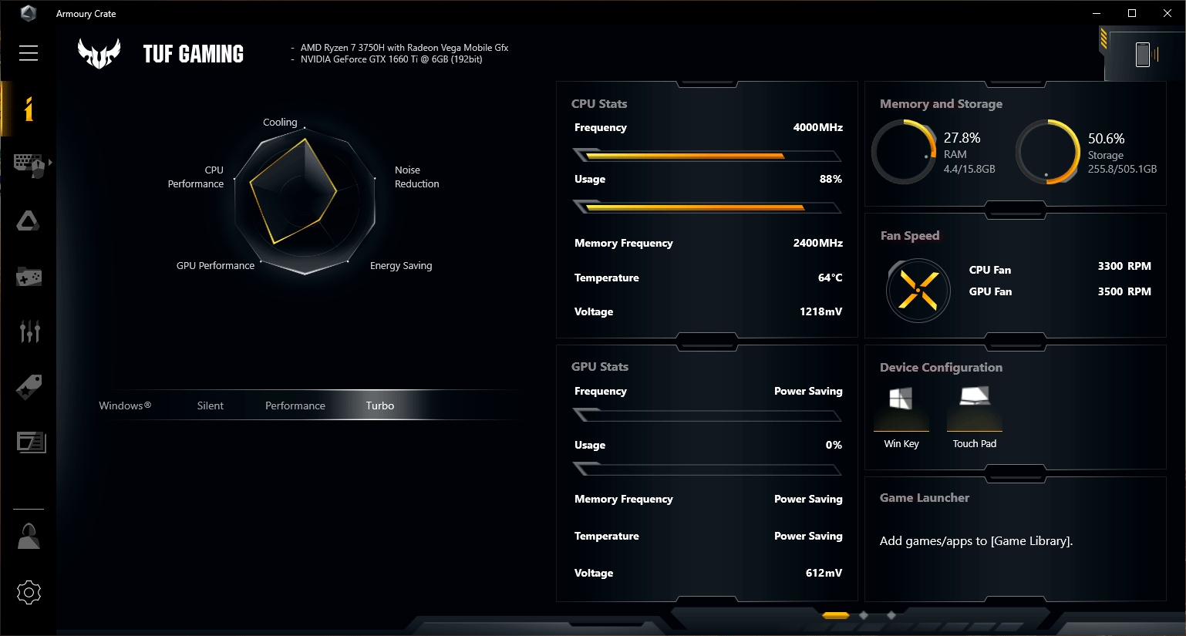The width and height of the screenshot is (1186, 636).
Task: Click the 3300 RPM CPU Fan reading
Action: click(1124, 266)
